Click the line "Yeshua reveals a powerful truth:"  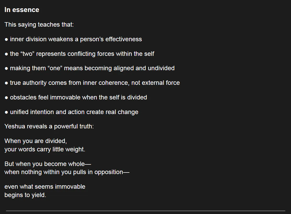click(x=49, y=127)
